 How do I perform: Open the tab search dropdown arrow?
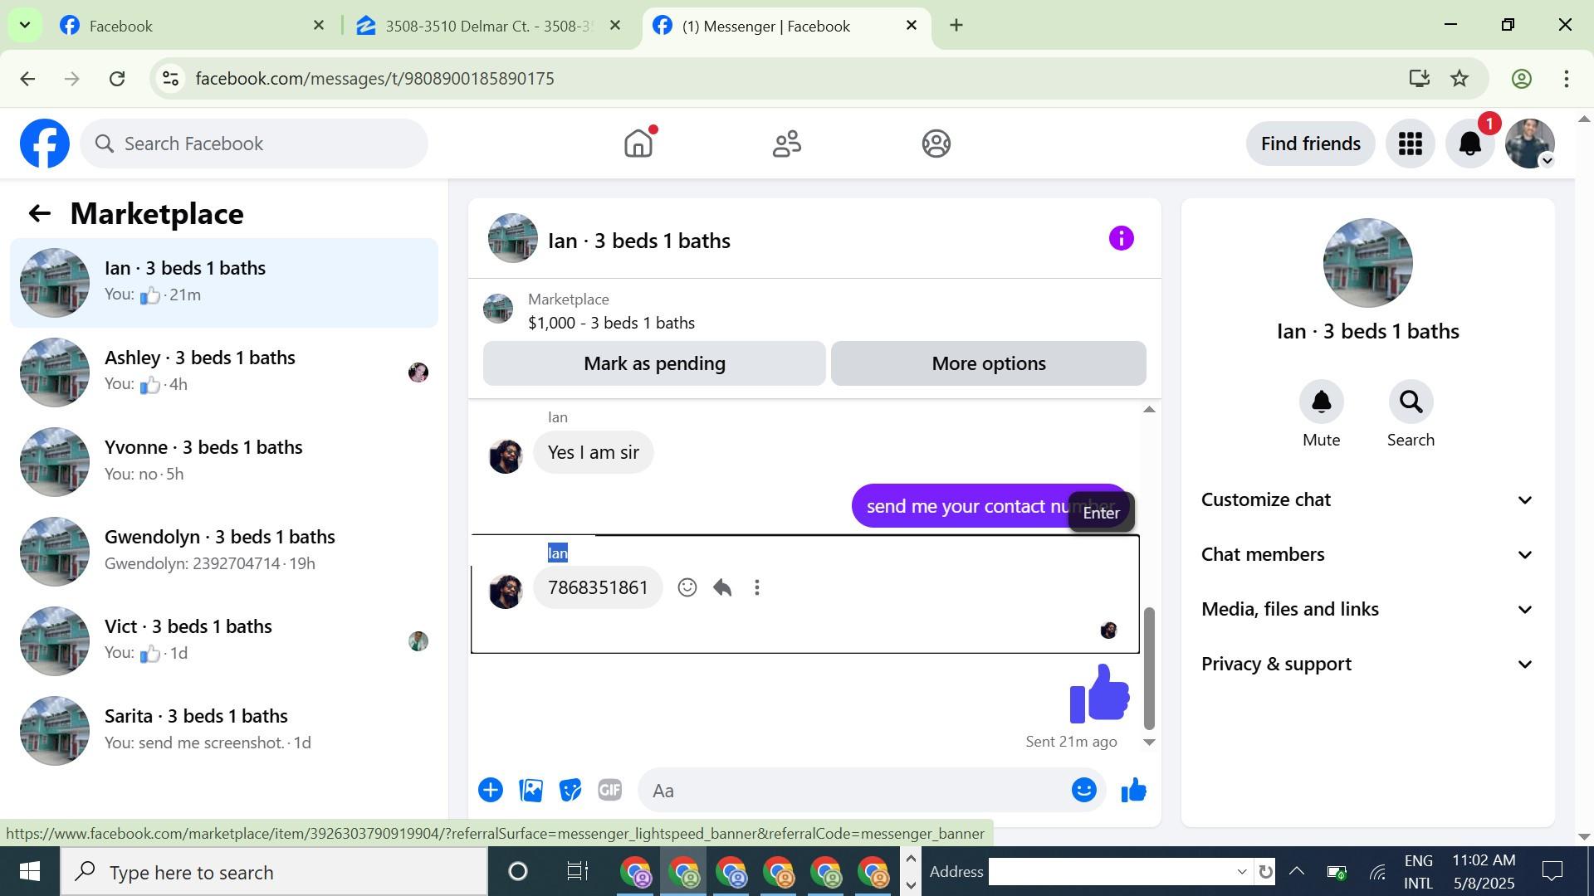click(25, 26)
